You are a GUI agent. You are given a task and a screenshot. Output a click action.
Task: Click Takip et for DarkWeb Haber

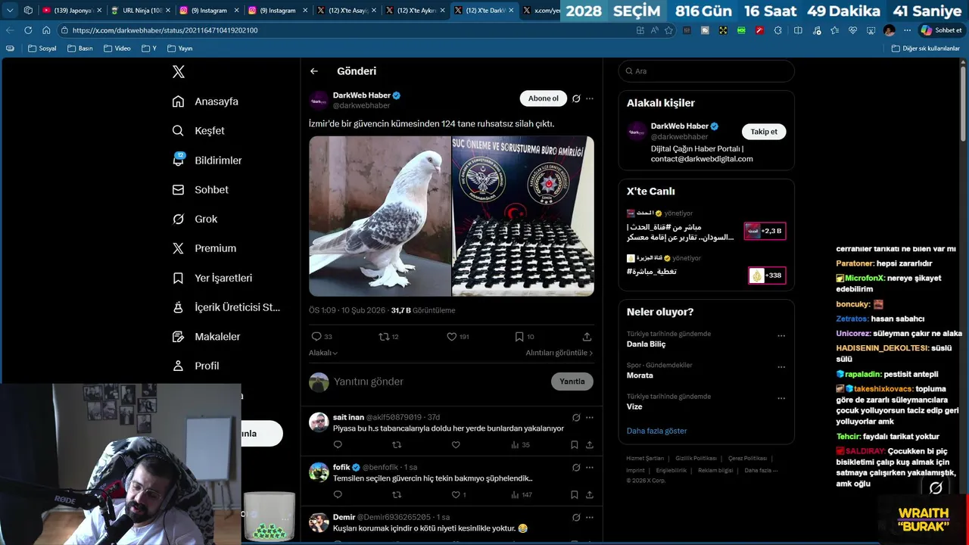[764, 132]
